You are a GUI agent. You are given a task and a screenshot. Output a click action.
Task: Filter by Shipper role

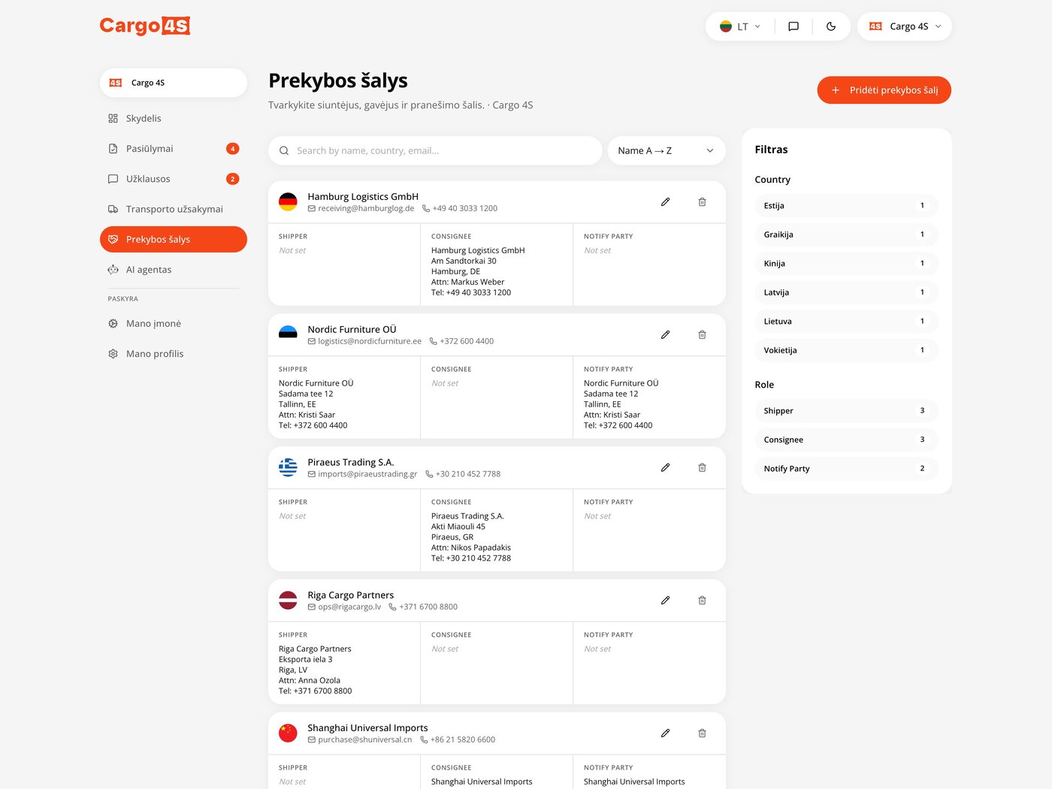(x=846, y=411)
